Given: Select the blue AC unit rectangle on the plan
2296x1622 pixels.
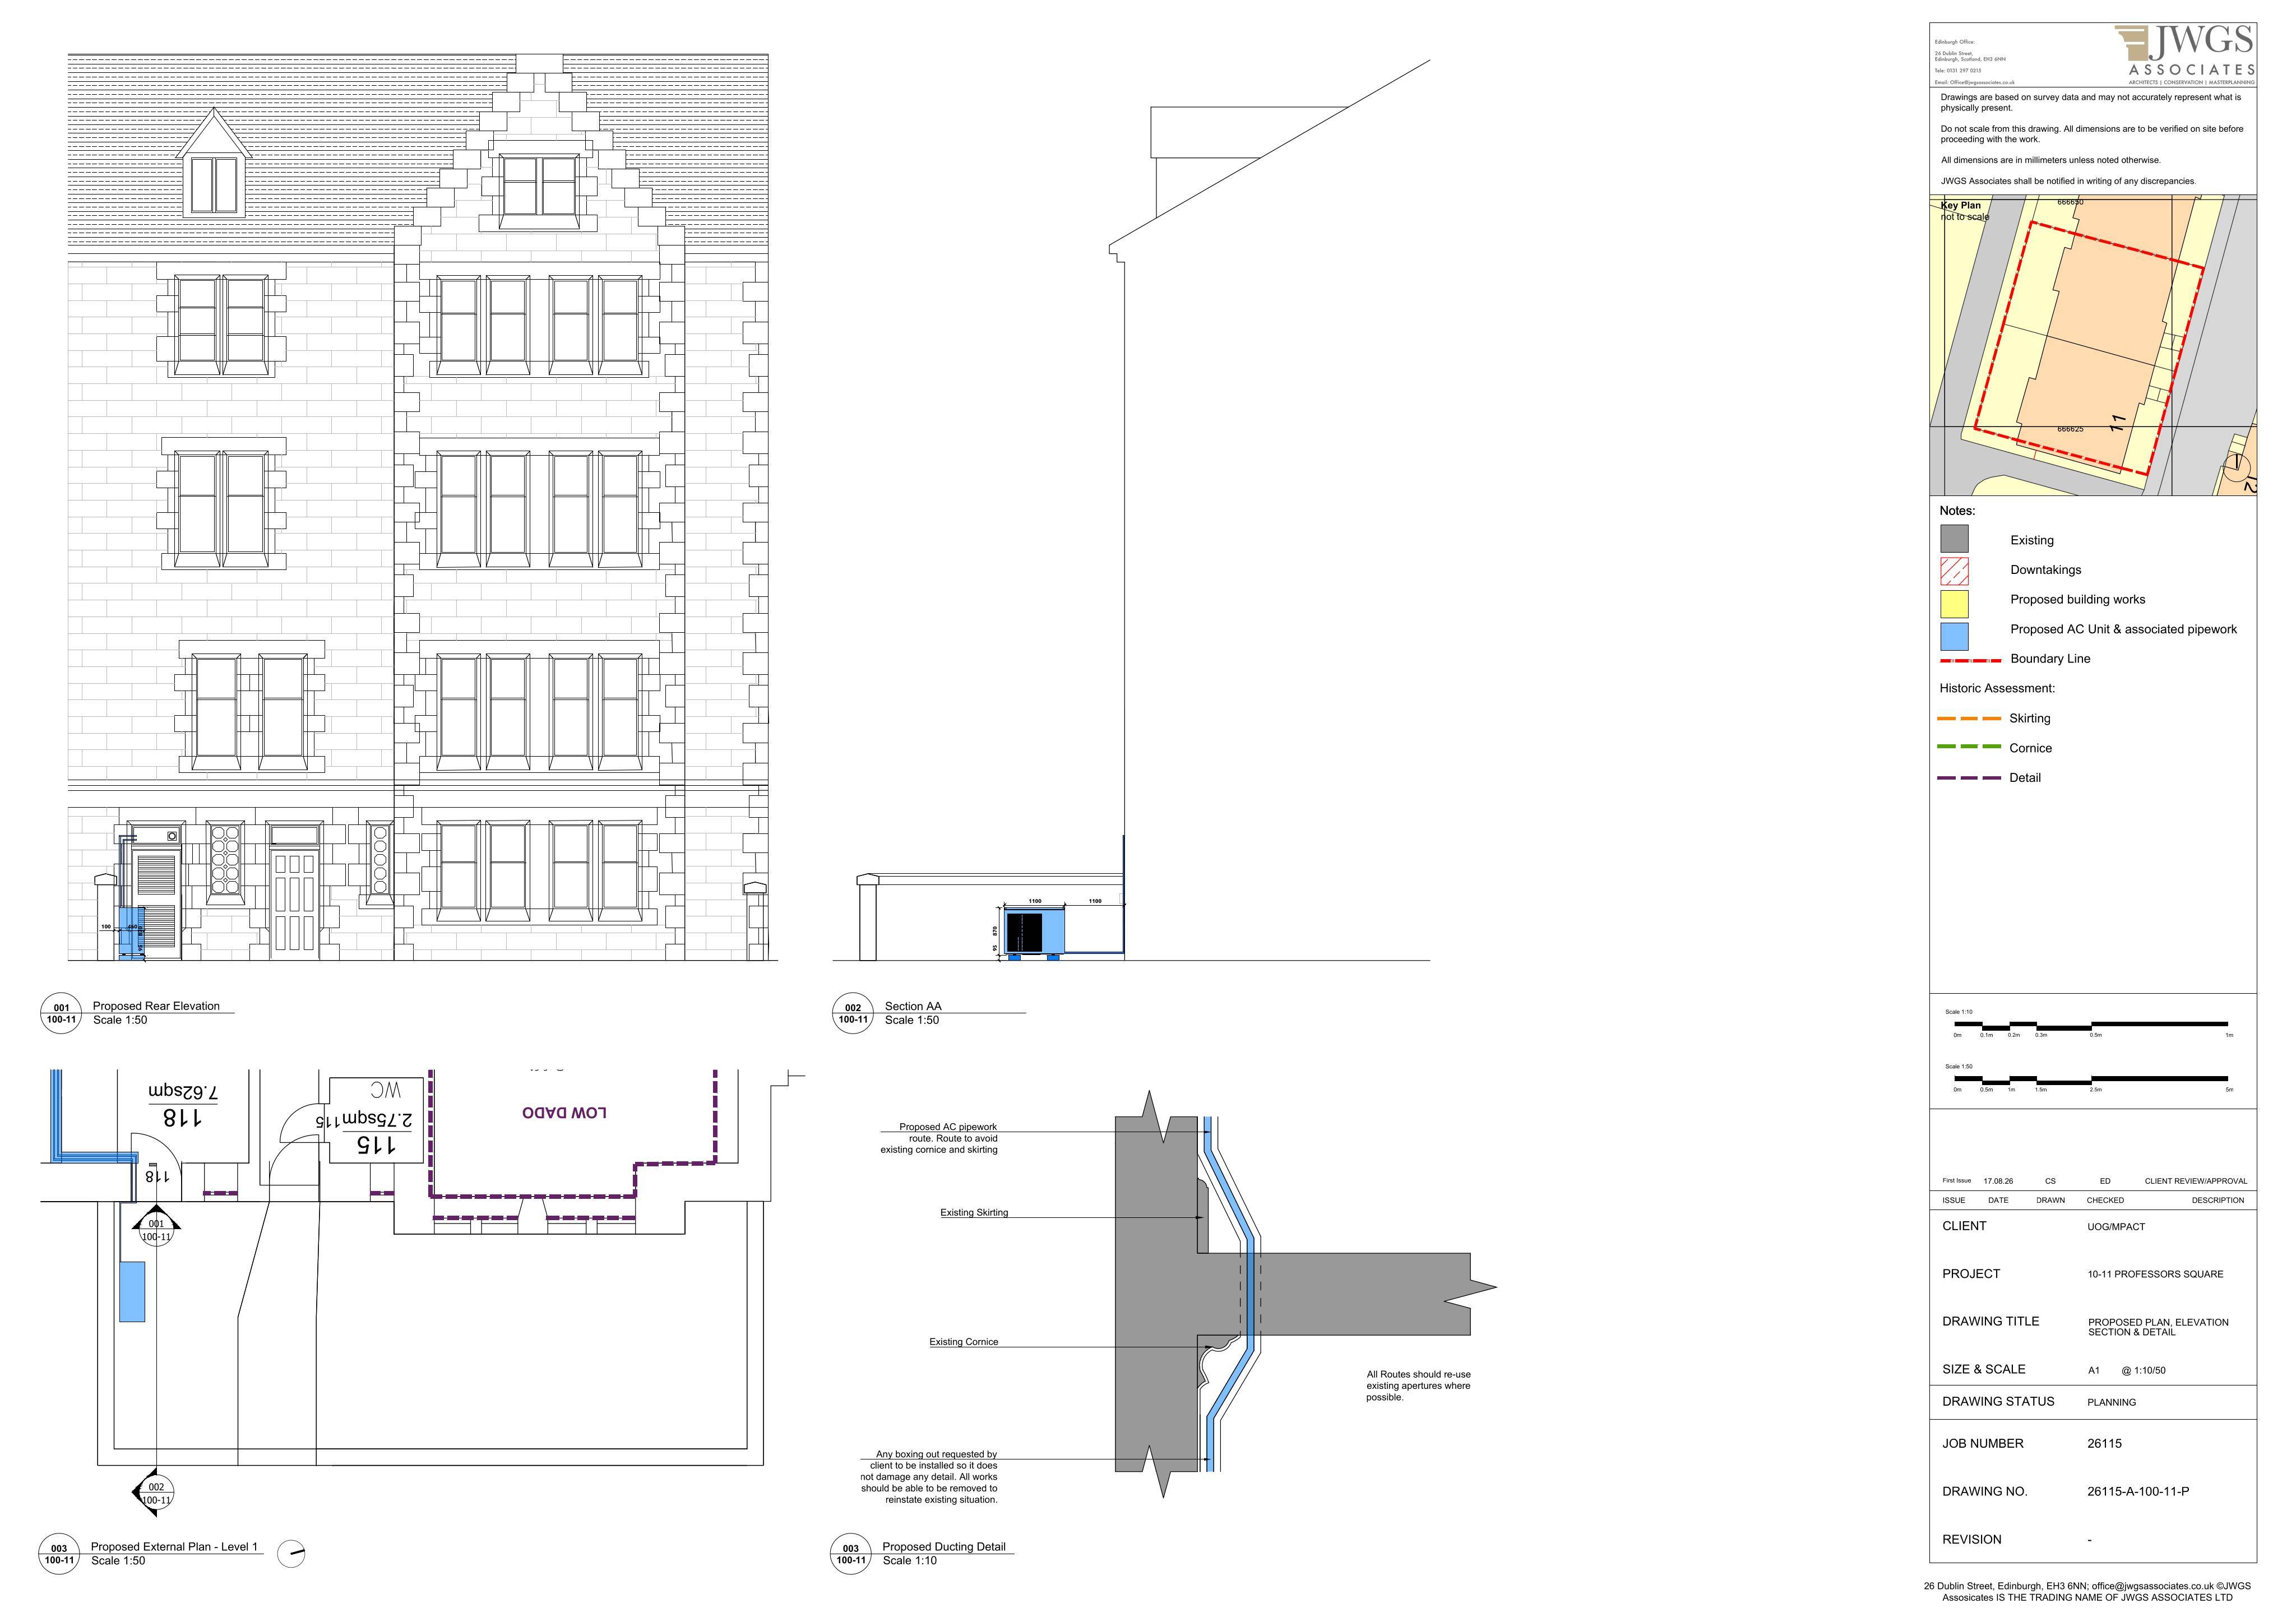Looking at the screenshot, I should [132, 1291].
